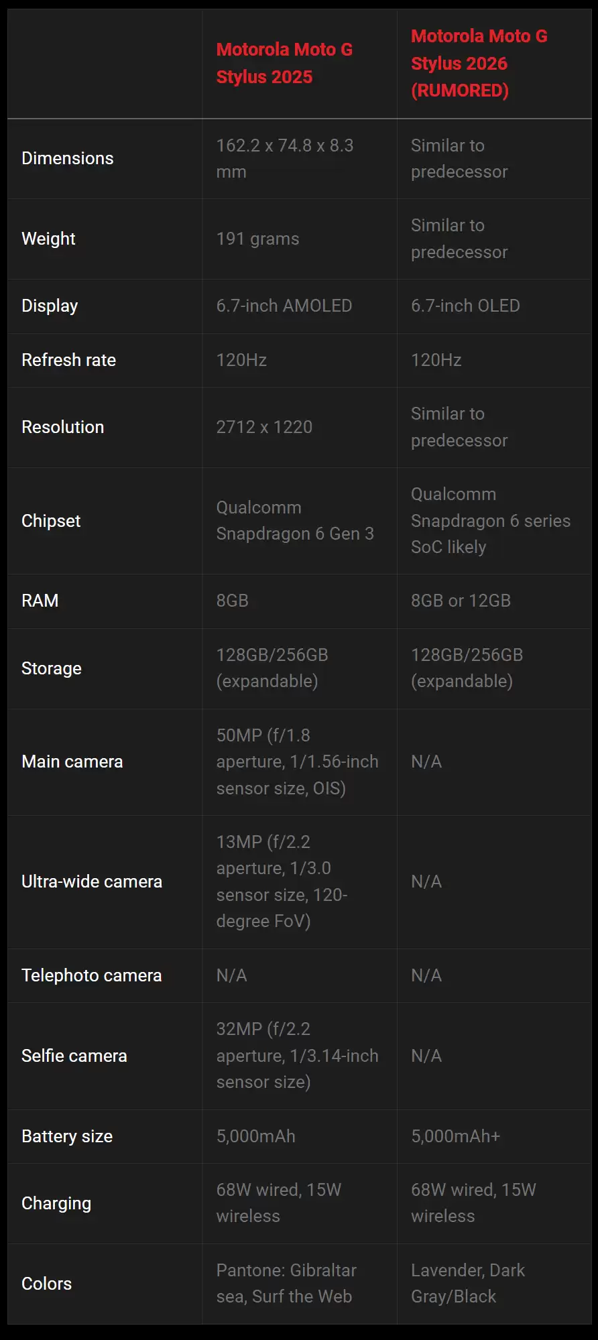Click the Storage row label

click(52, 668)
